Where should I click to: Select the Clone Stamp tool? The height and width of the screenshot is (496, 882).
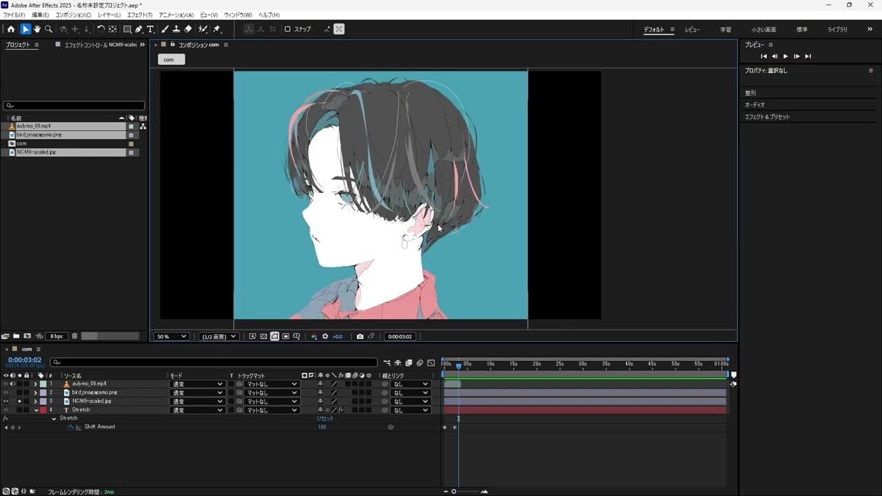coord(176,29)
